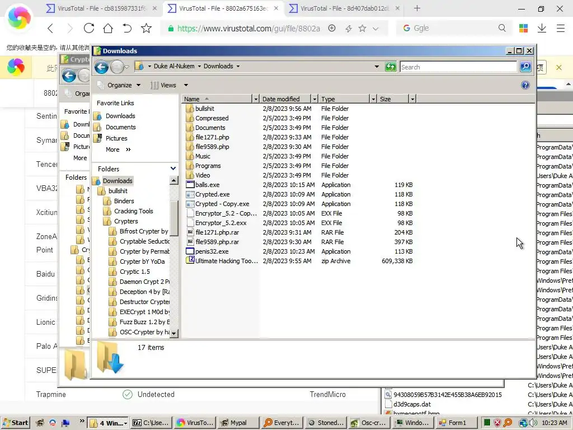Go back in Downloads window

click(x=102, y=67)
